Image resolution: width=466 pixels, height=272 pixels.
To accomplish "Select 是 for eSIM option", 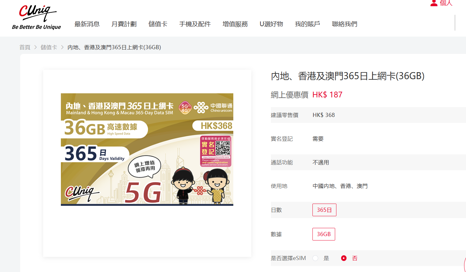I will click(315, 258).
